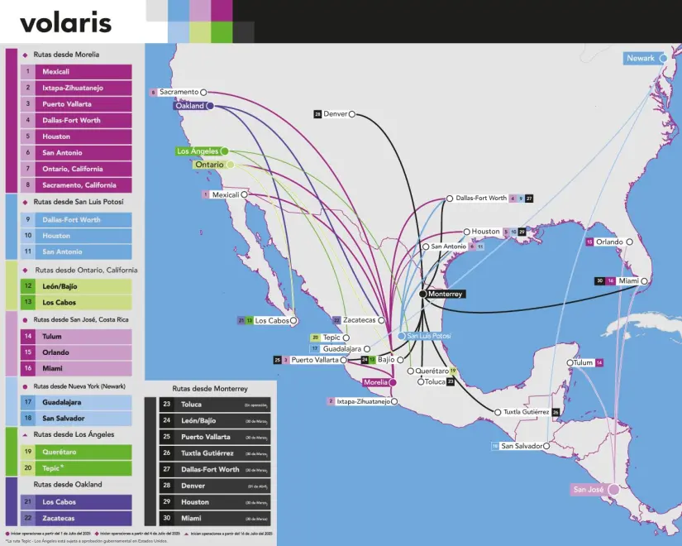Click legend row 14 Tulum
The height and width of the screenshot is (546, 682).
coord(76,336)
